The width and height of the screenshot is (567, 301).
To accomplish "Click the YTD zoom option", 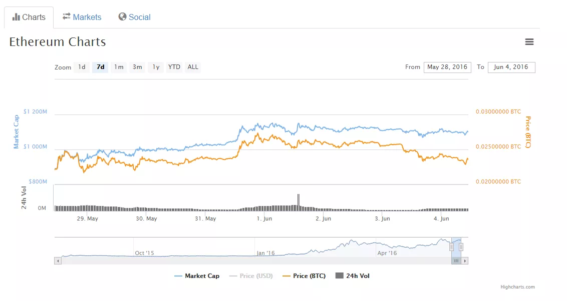I will click(x=174, y=67).
